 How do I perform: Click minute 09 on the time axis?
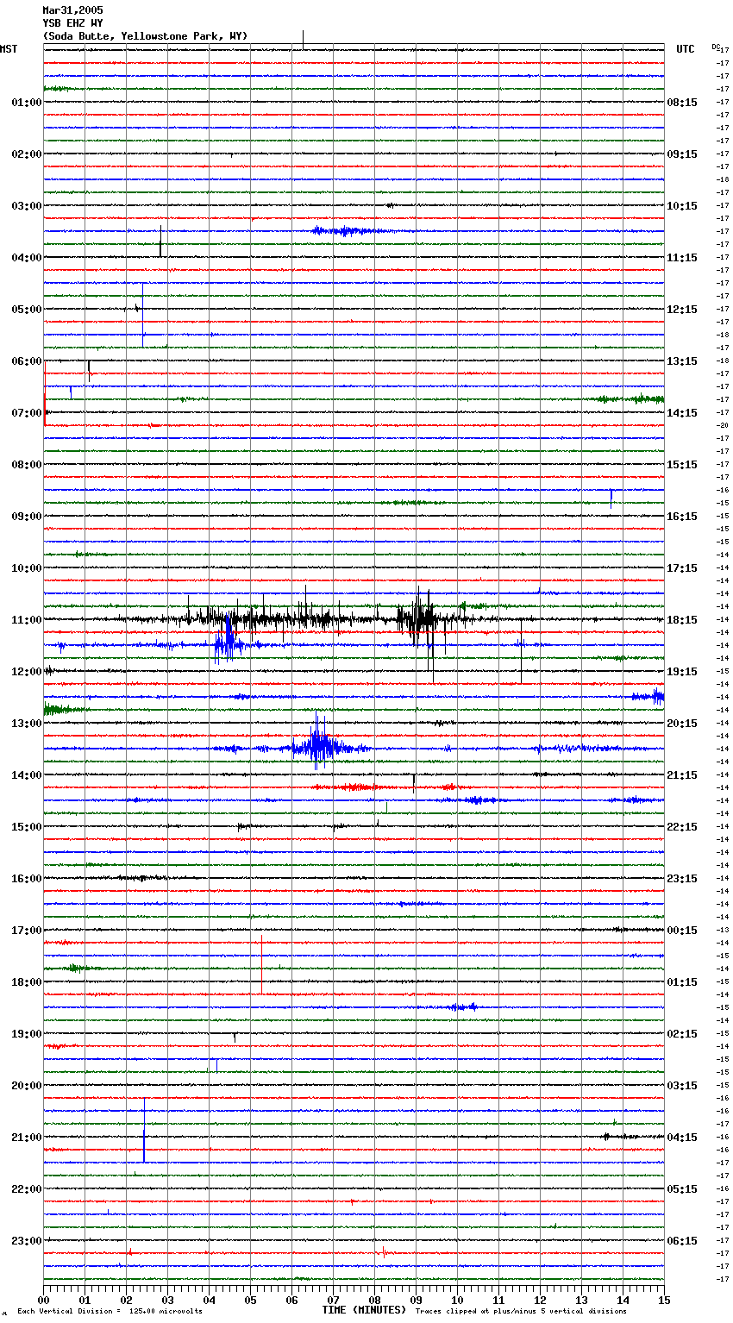(x=417, y=1300)
